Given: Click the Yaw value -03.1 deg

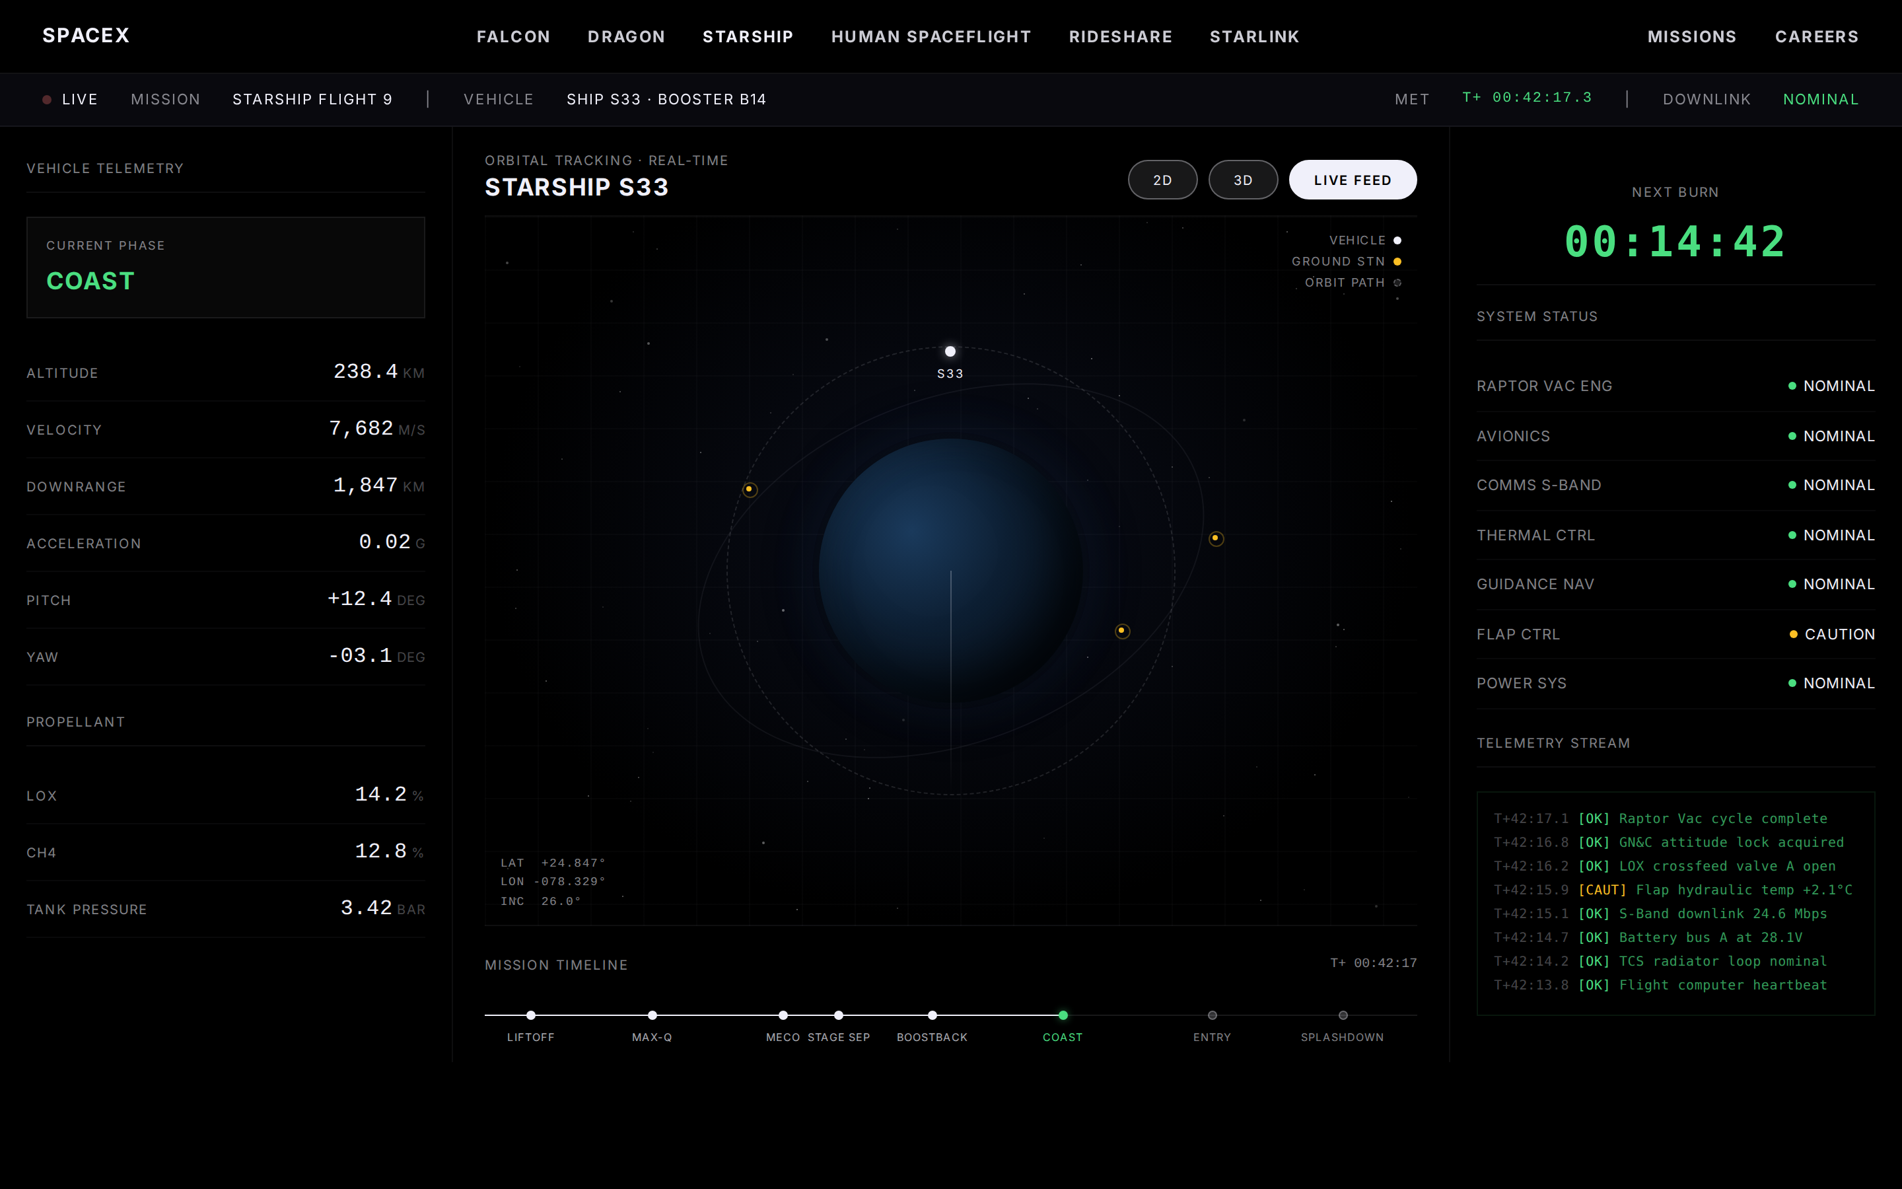Looking at the screenshot, I should pyautogui.click(x=376, y=655).
